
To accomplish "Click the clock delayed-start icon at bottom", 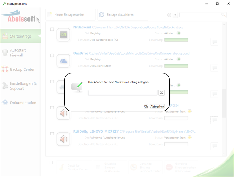I will (x=133, y=167).
